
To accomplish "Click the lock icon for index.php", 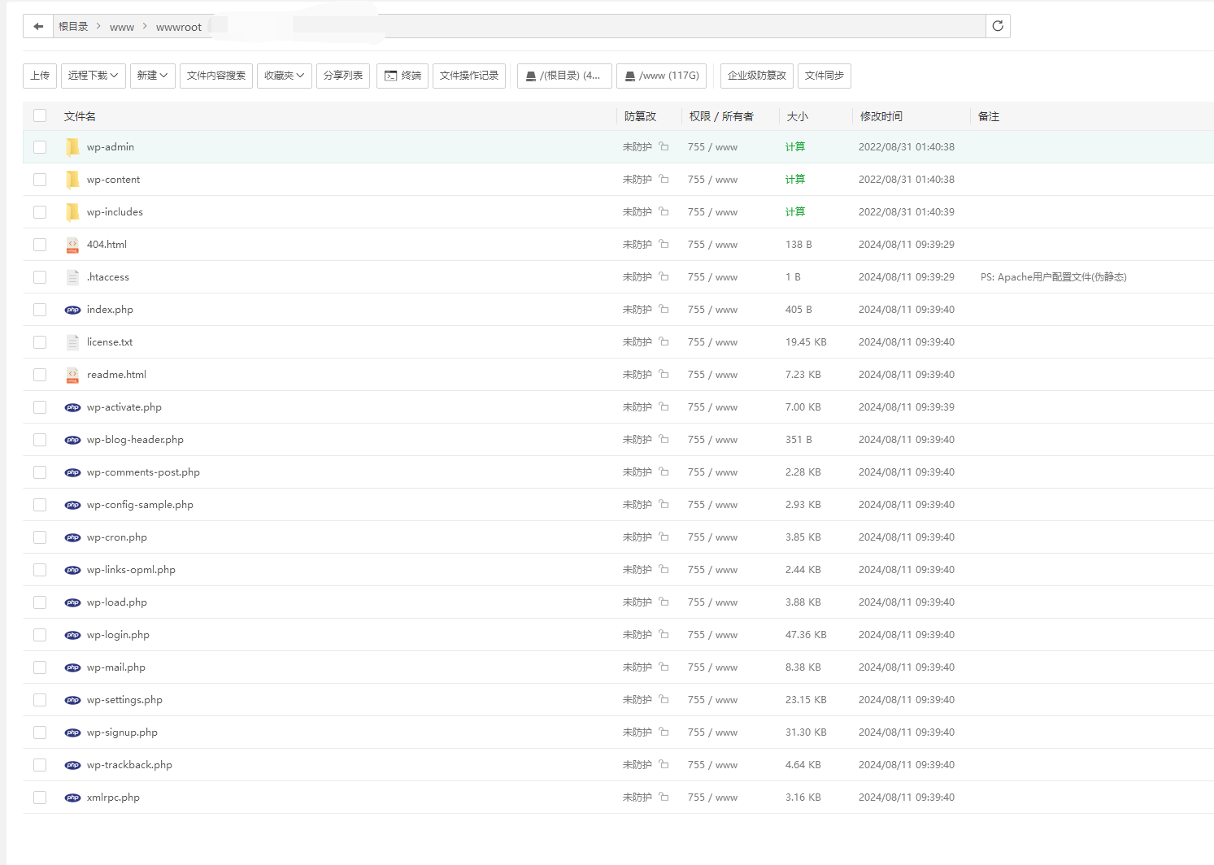I will click(x=664, y=309).
